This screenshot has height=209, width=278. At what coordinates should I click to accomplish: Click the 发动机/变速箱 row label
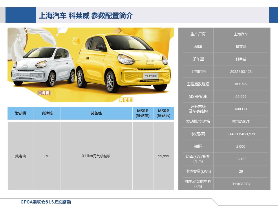pyautogui.click(x=198, y=121)
